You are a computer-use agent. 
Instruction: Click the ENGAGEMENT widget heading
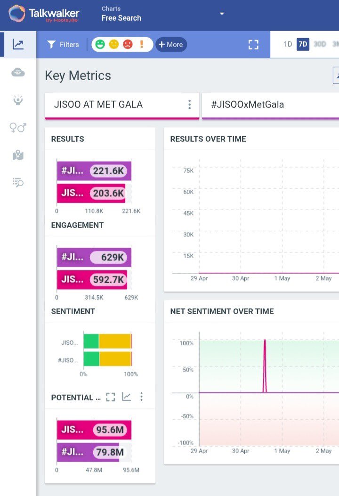point(78,225)
